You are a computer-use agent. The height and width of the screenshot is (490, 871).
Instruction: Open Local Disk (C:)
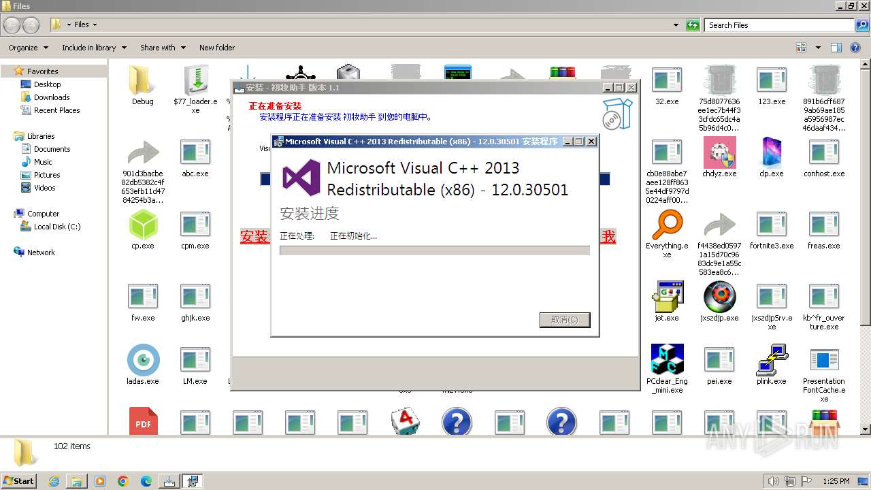point(57,227)
